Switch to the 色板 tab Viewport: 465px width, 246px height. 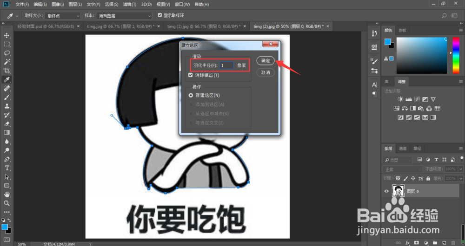(x=402, y=30)
